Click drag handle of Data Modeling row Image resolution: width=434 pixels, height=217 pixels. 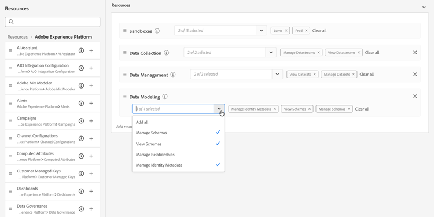124,96
